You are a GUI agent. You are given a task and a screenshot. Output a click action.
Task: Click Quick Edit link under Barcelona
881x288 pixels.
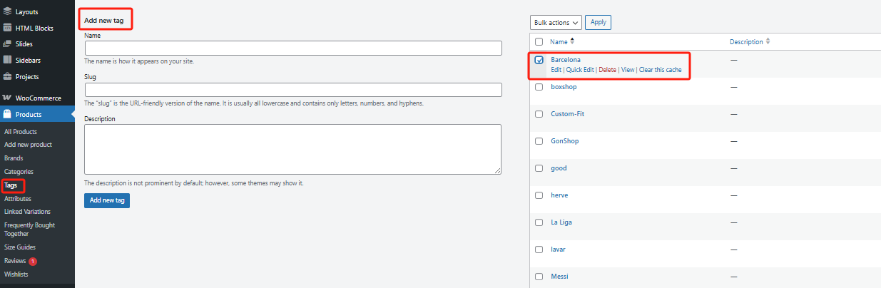coord(580,70)
